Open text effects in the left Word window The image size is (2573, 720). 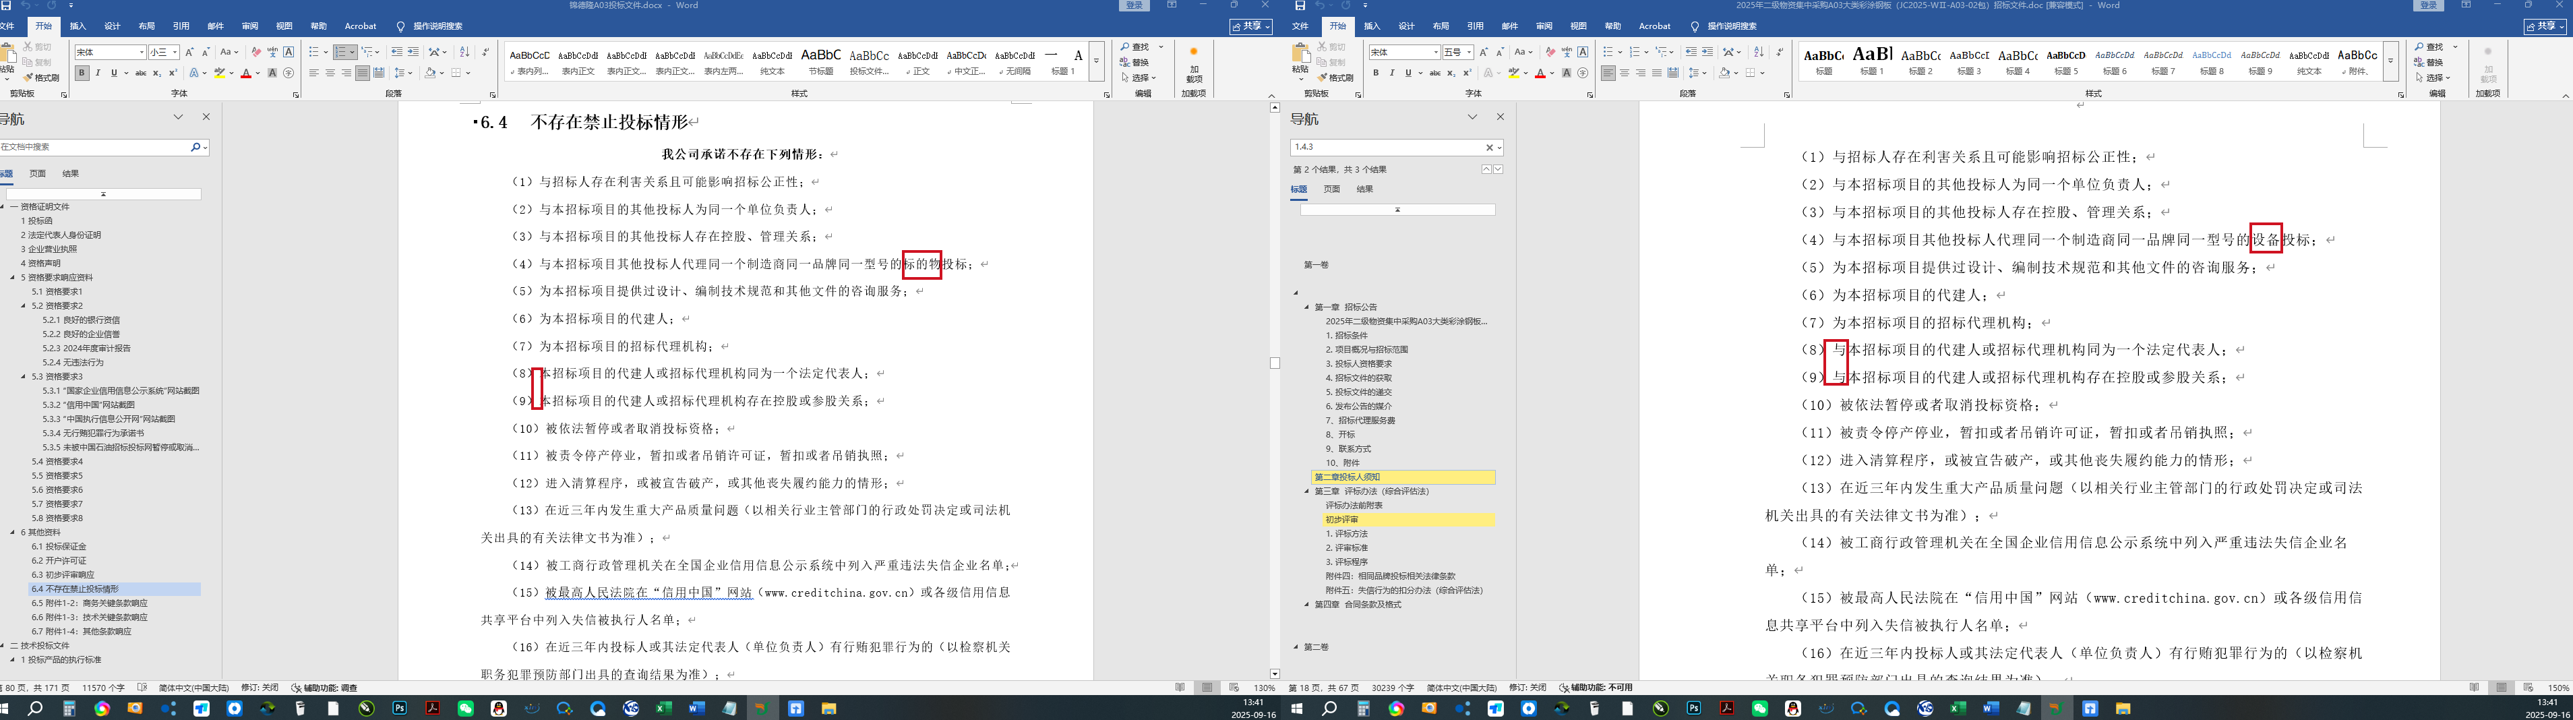point(195,73)
